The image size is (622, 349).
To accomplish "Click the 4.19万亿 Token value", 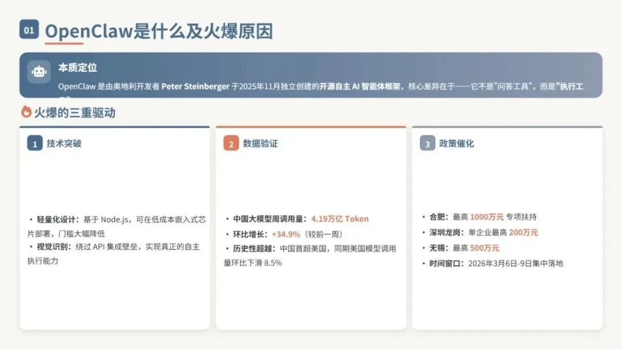I will [x=340, y=218].
